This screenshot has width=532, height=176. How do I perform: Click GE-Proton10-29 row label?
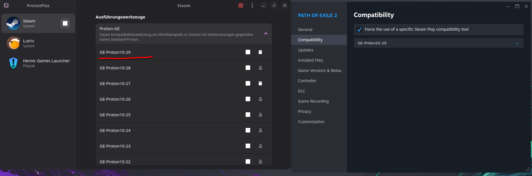pos(115,52)
